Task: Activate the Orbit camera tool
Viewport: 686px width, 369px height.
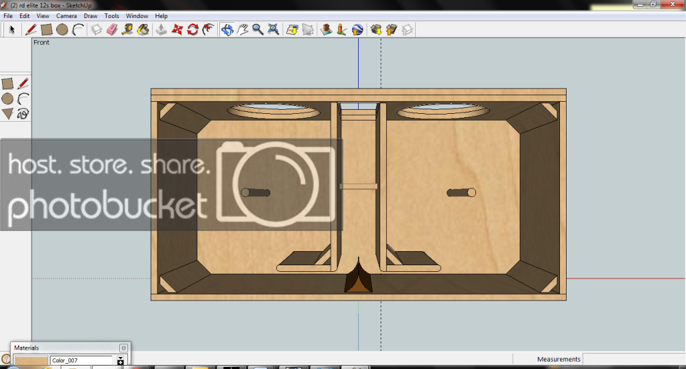Action: pos(227,29)
